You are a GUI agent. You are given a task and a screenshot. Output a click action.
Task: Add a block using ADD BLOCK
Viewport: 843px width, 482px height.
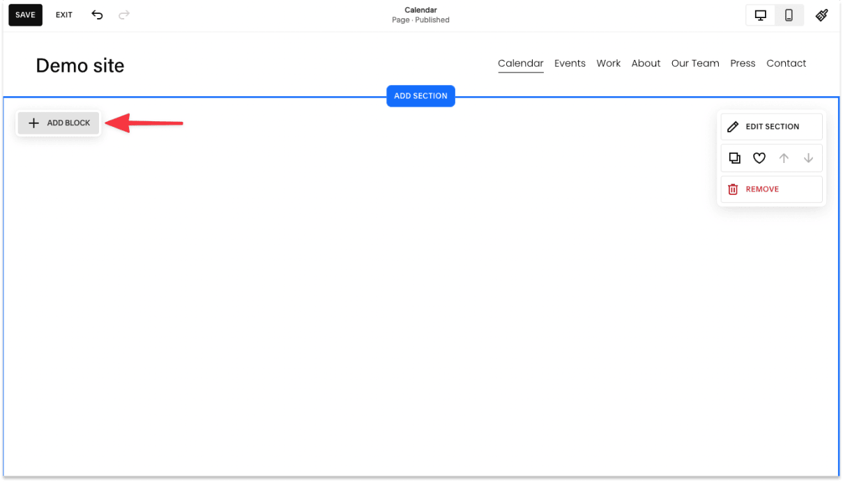coord(58,123)
